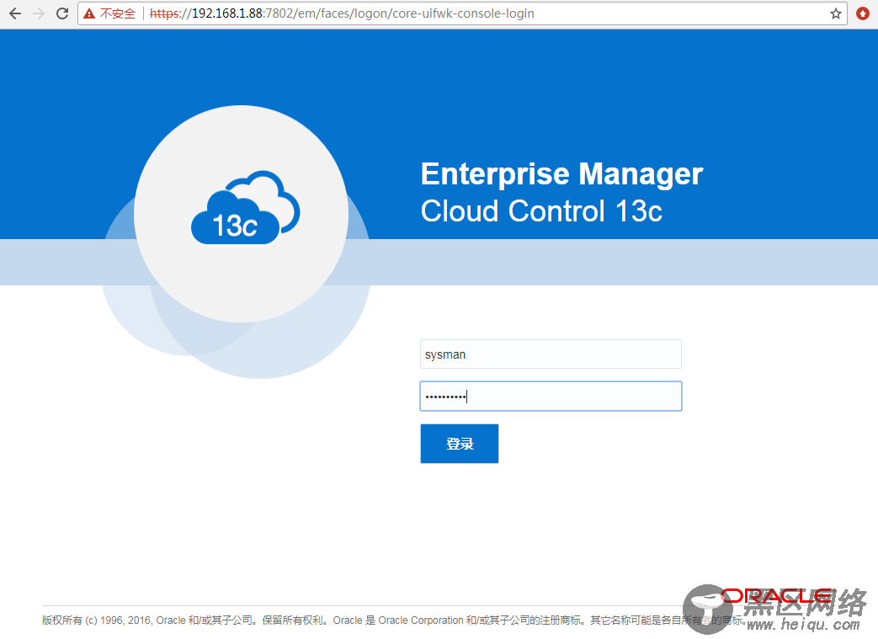Image resolution: width=878 pixels, height=639 pixels.
Task: Reload the page with the refresh icon
Action: 62,13
